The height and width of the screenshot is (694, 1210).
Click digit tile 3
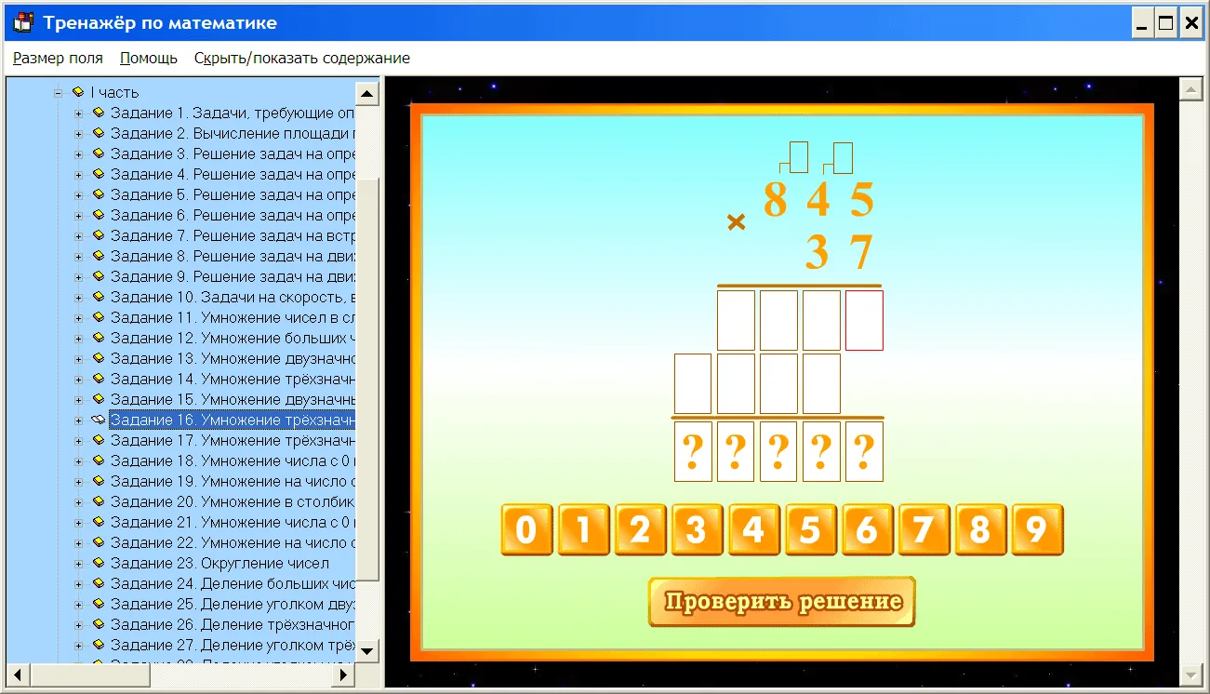coord(697,530)
